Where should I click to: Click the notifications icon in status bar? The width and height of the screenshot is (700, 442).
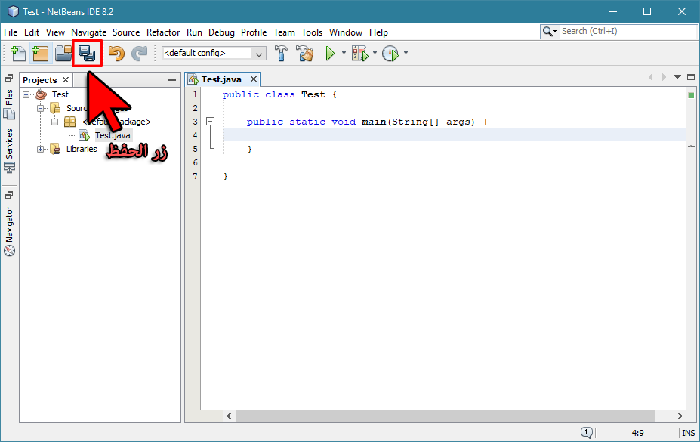(x=587, y=432)
